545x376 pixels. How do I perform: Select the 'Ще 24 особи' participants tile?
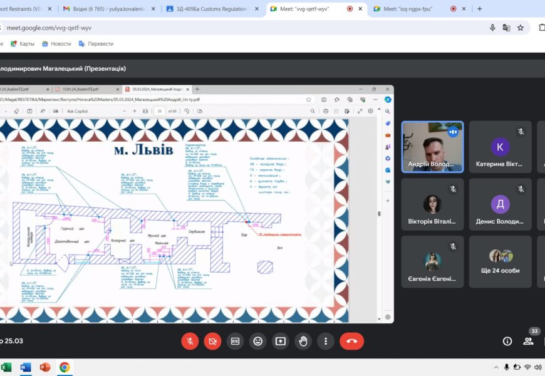(x=500, y=261)
